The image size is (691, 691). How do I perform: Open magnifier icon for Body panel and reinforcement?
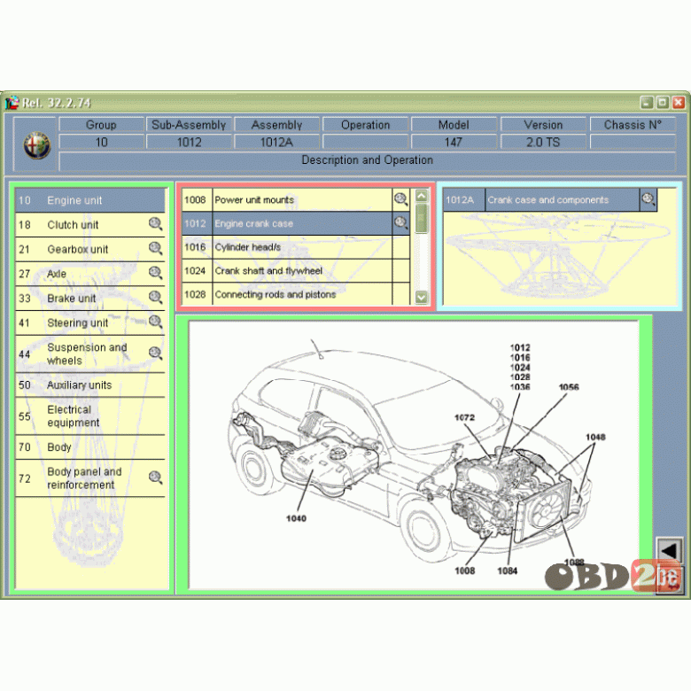tap(155, 477)
